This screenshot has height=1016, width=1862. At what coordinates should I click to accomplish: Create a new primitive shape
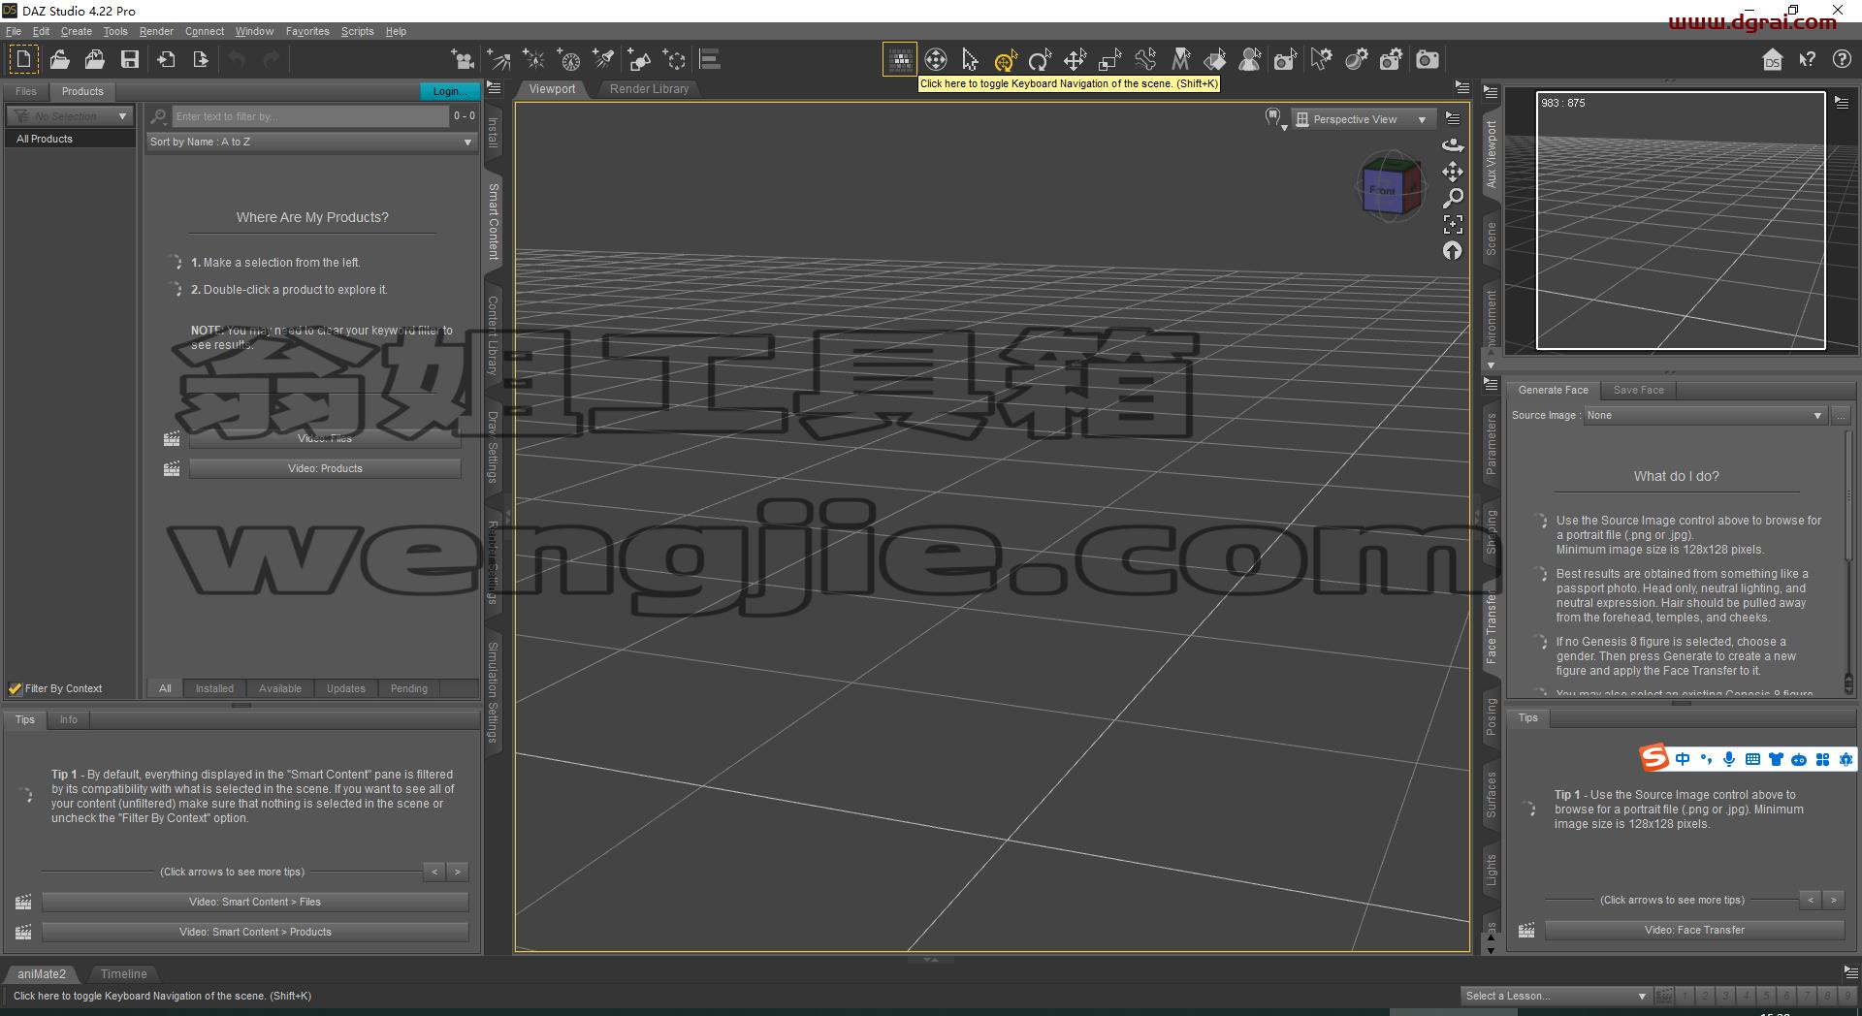(x=639, y=59)
